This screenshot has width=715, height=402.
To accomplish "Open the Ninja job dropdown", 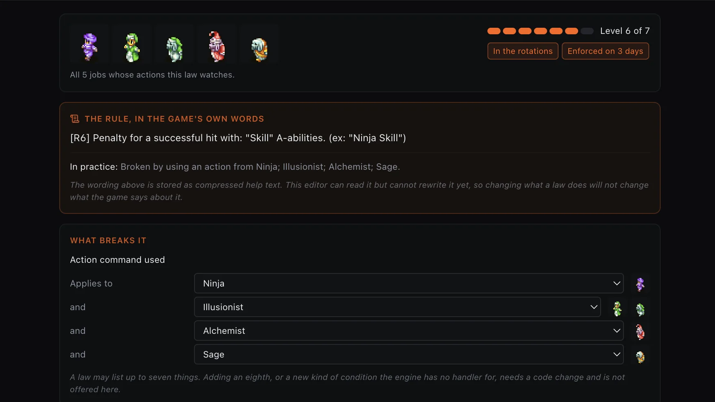I will coord(409,283).
